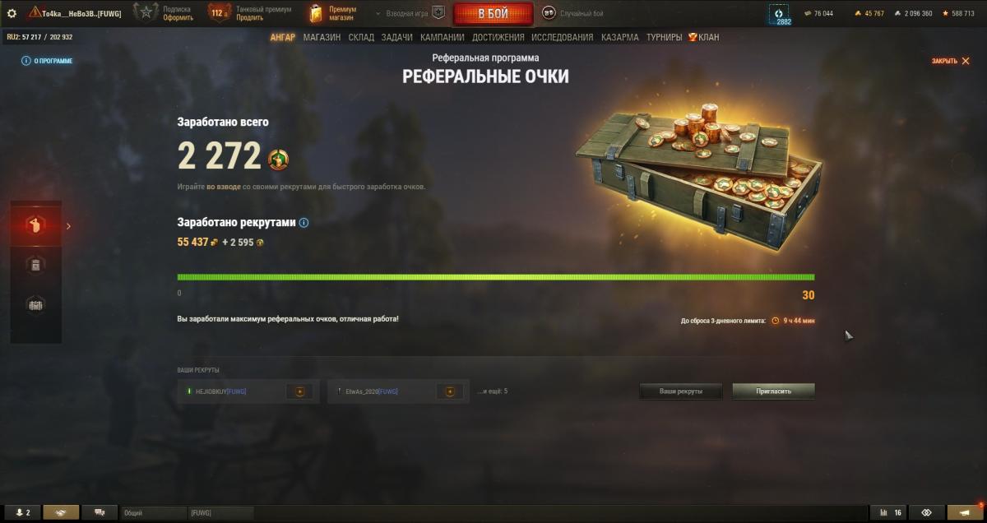Click the green referral points progress bar

[x=496, y=277]
